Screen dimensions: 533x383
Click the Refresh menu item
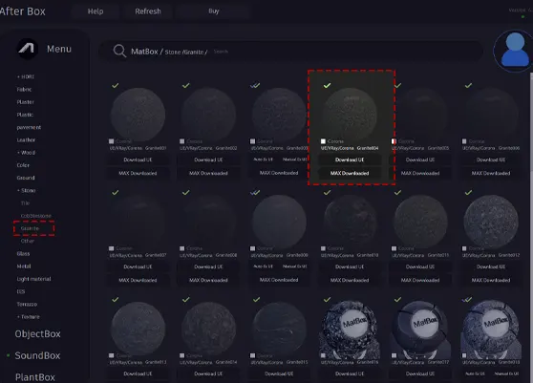148,11
